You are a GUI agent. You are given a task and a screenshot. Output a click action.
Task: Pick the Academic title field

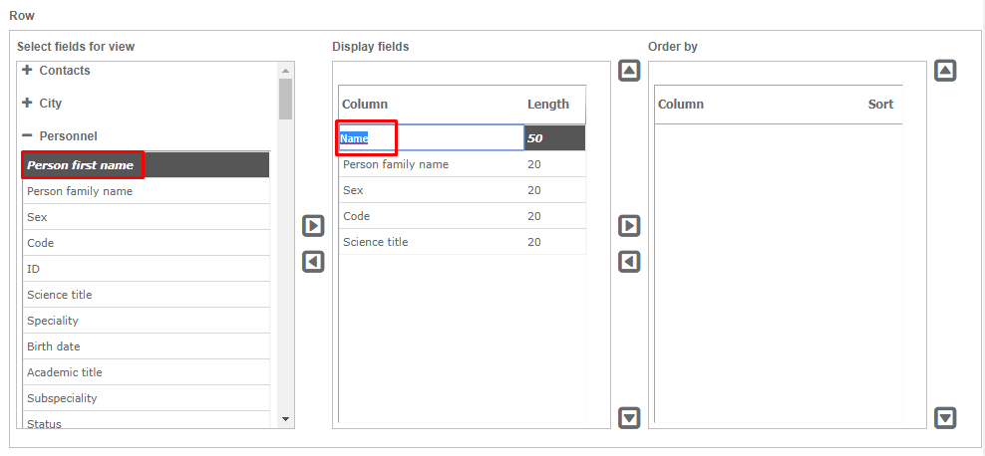click(x=65, y=372)
